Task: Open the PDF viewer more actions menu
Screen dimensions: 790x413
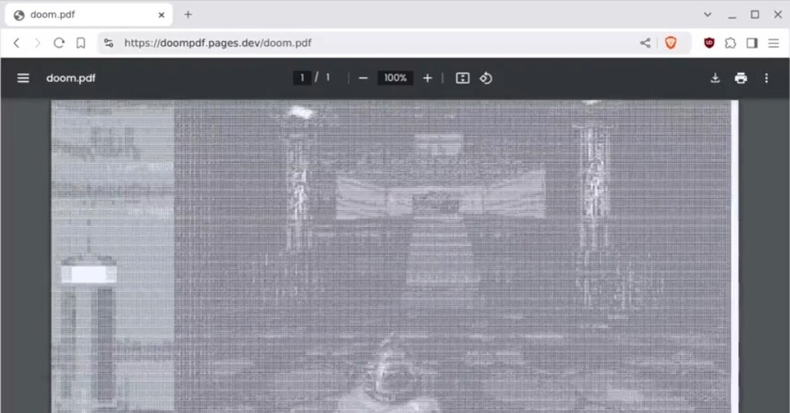Action: pos(766,78)
